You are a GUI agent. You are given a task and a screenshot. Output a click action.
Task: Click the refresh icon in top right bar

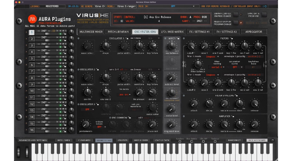(x=265, y=6)
